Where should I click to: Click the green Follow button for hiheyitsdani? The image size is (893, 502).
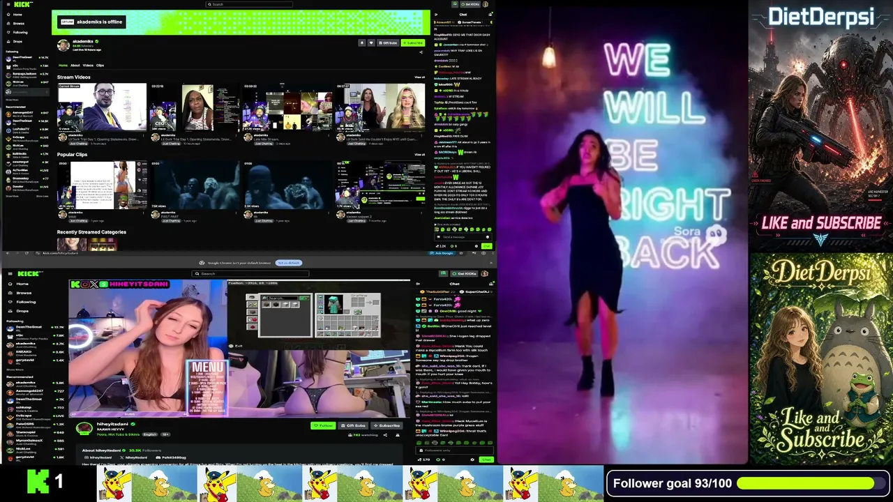pos(323,425)
